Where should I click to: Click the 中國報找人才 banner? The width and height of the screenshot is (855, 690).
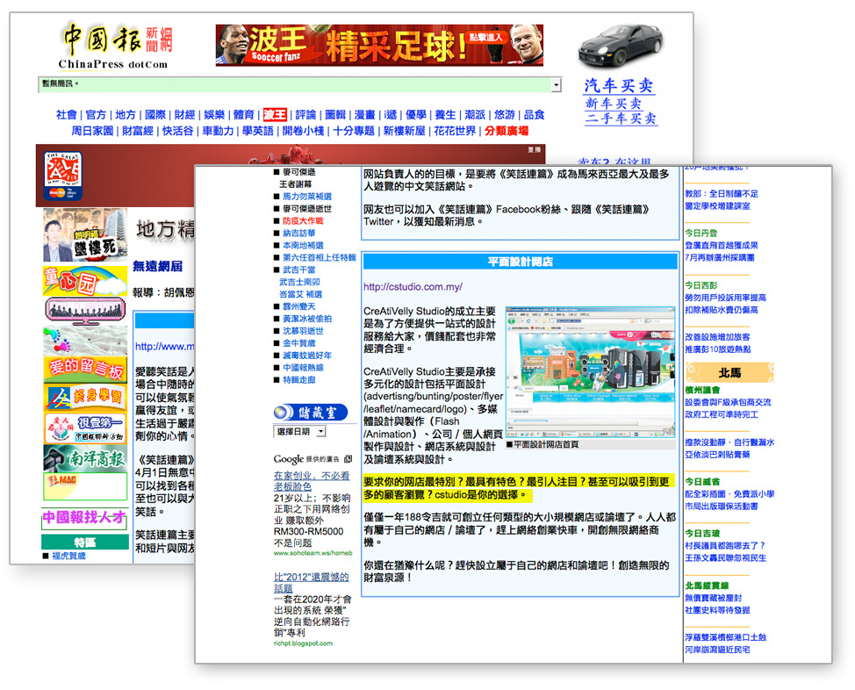click(x=84, y=518)
